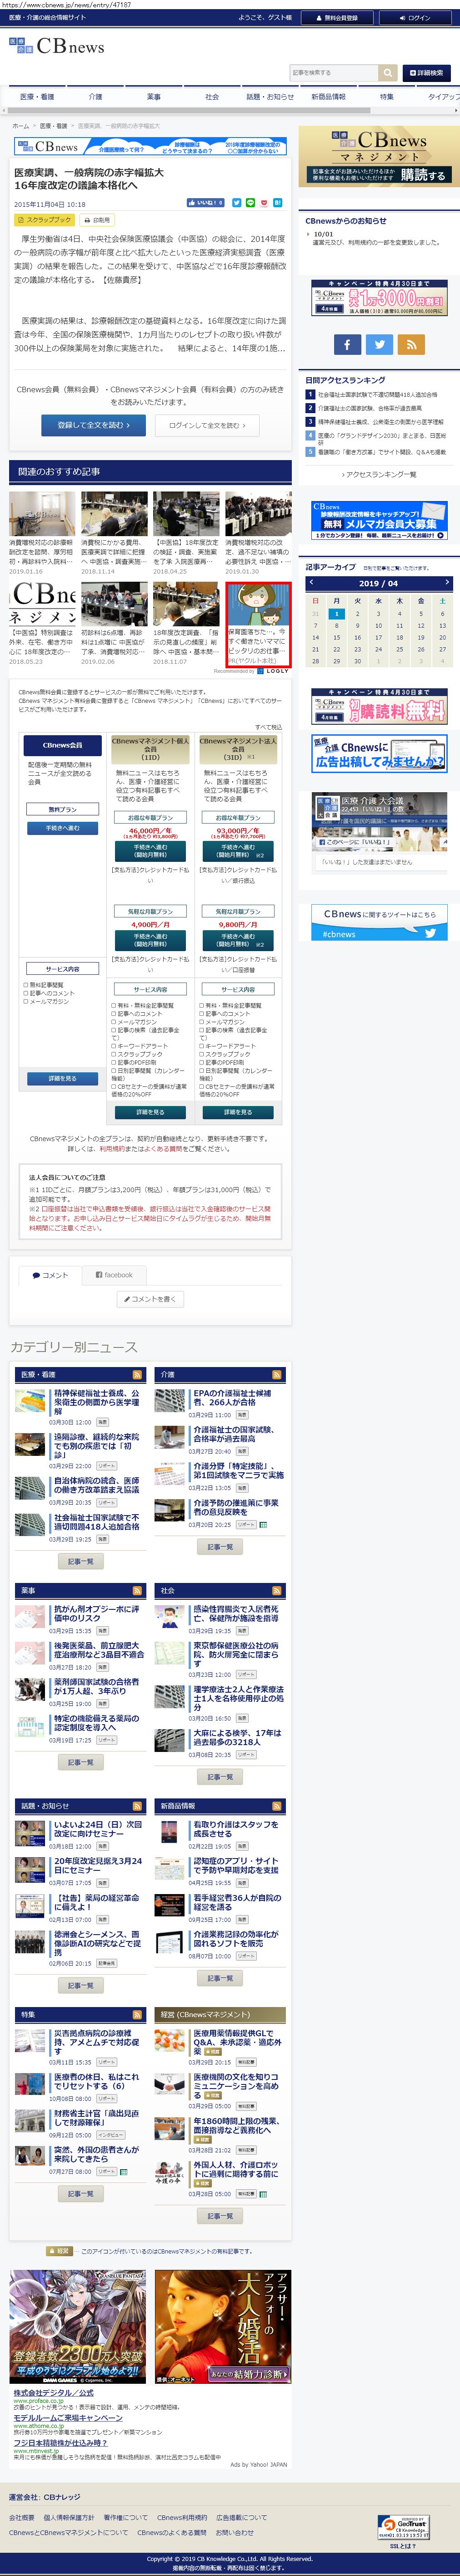The height and width of the screenshot is (2576, 460).
Task: Click 登録して全文を読む button
Action: 93,426
